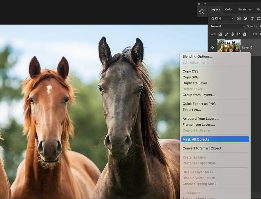Viewport: 261px width, 199px height.
Task: Lock image pixels using brush lock icon
Action: [x=227, y=34]
